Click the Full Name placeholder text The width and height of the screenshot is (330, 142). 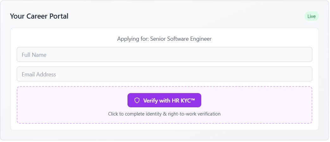pyautogui.click(x=34, y=55)
